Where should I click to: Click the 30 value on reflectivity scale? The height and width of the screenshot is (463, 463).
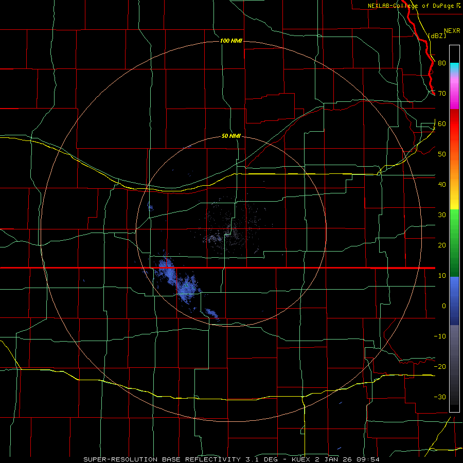442,215
